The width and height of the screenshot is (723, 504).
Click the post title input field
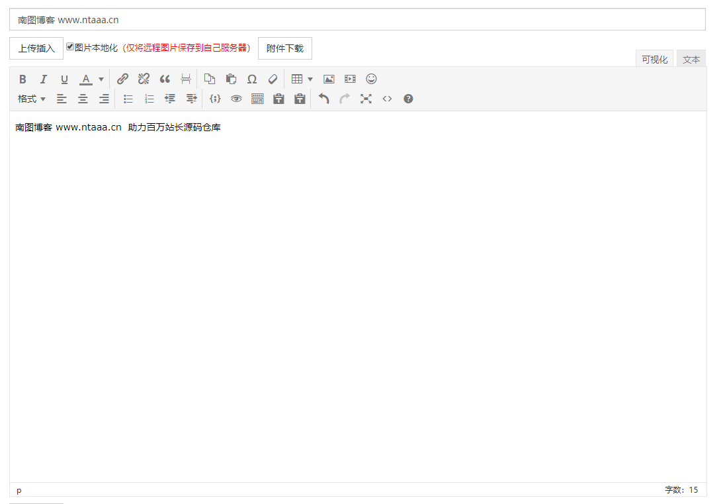(x=357, y=20)
